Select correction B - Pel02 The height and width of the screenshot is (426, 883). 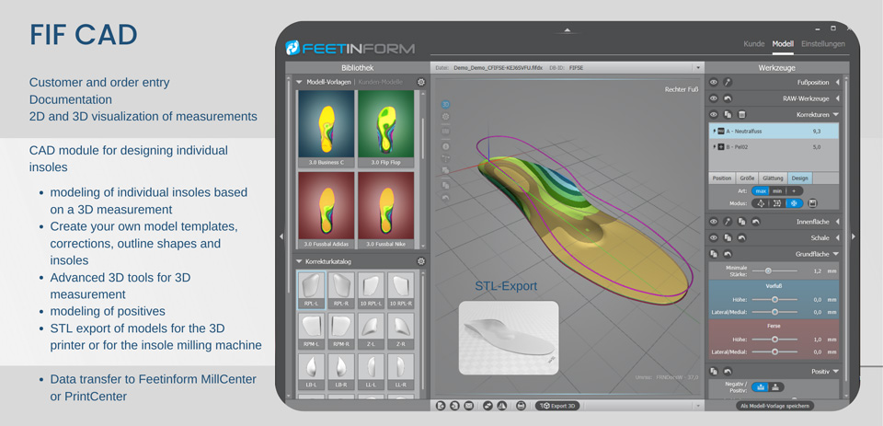[x=774, y=147]
